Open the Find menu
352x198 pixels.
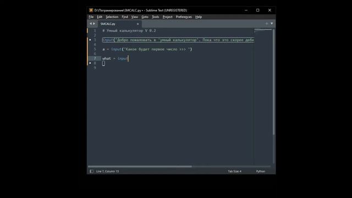coord(125,17)
